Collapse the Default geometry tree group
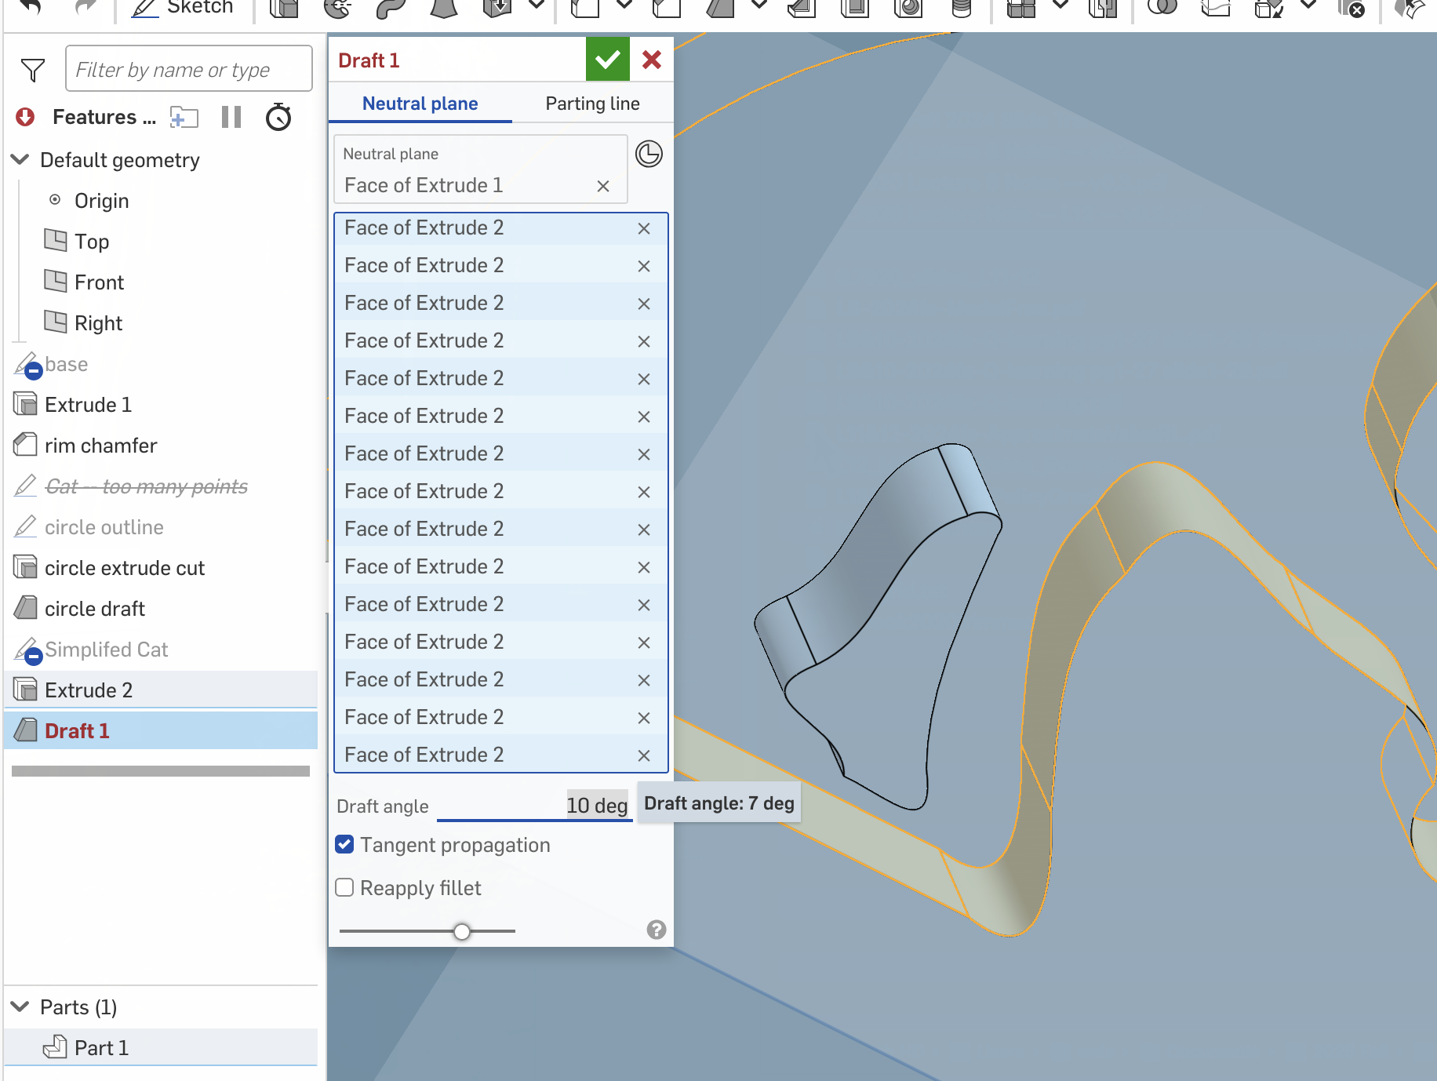This screenshot has width=1437, height=1081. (x=20, y=160)
